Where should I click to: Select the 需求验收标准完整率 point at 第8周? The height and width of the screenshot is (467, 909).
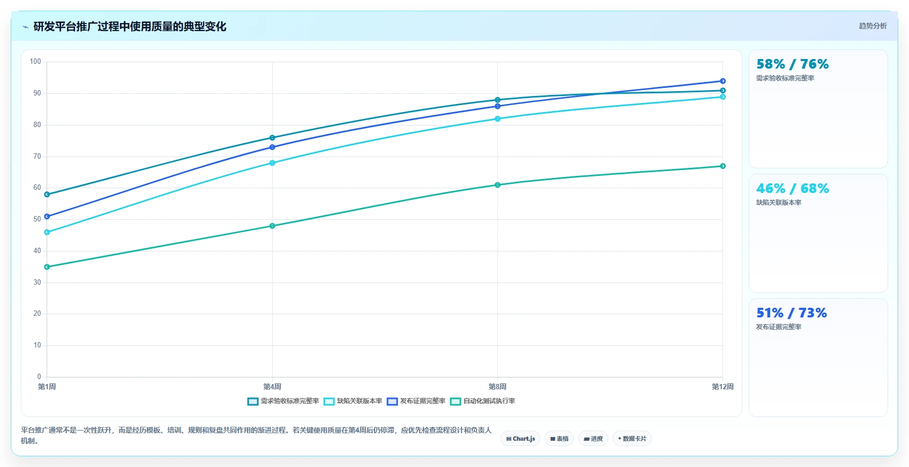(x=497, y=100)
